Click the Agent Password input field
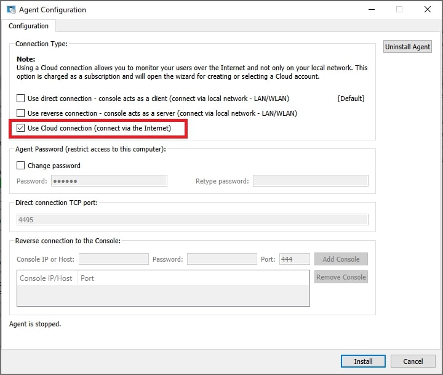The image size is (443, 375). tap(109, 181)
